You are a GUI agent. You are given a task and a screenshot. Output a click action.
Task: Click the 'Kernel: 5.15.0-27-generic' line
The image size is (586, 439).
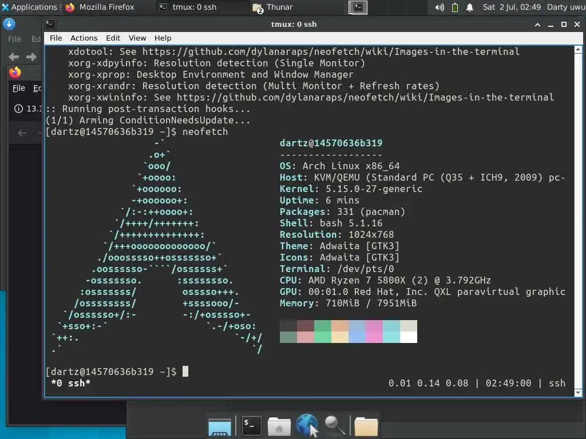(351, 189)
